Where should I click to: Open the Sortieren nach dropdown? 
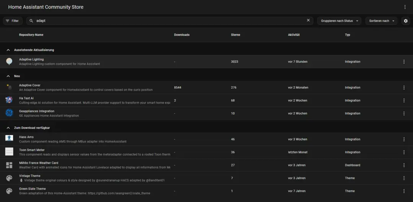click(381, 21)
